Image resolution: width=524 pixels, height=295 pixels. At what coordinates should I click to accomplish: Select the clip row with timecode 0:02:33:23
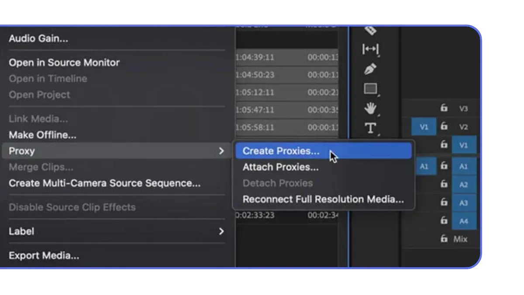287,215
